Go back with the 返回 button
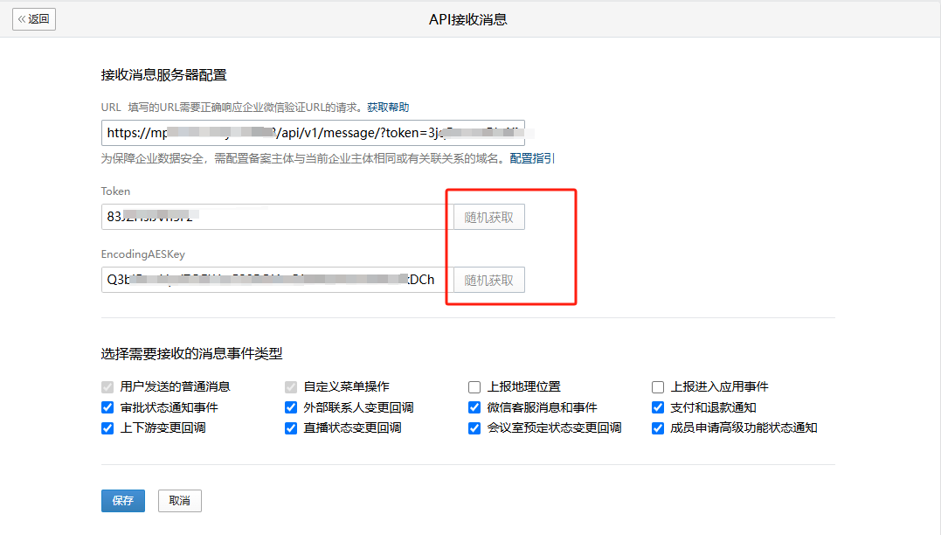 click(x=34, y=19)
